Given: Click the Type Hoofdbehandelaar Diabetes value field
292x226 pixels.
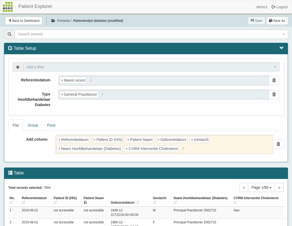Looking at the screenshot, I should click(164, 95).
